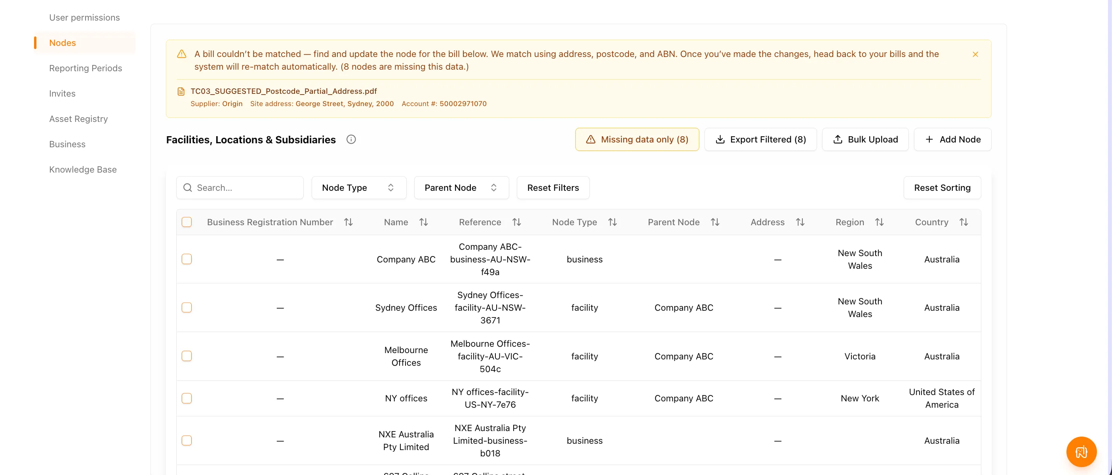
Task: Open Reporting Periods in sidebar
Action: pos(86,68)
